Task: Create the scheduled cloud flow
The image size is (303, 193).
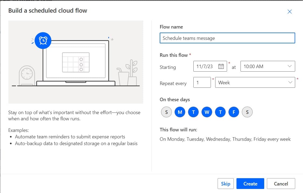Action: (x=250, y=184)
